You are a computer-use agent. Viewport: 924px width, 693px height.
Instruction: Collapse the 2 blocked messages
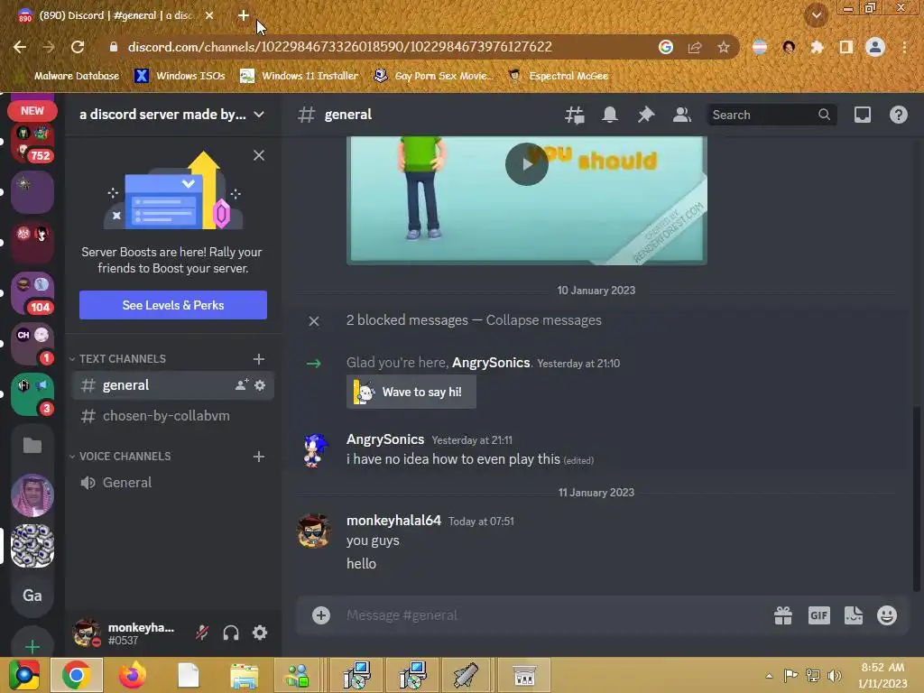tap(543, 320)
